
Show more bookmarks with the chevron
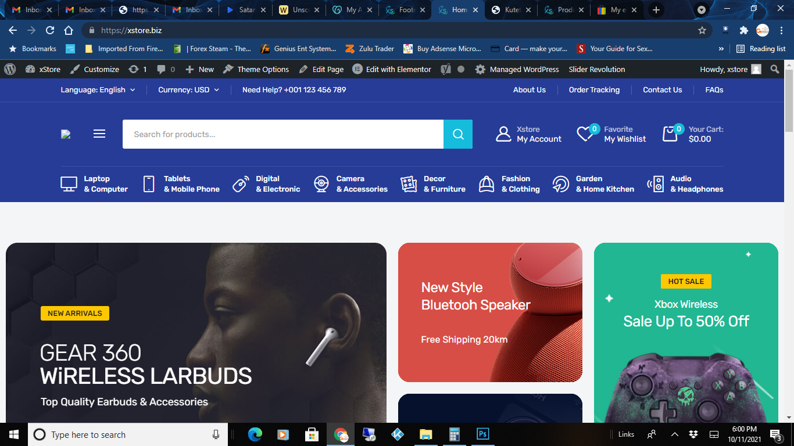click(x=721, y=49)
